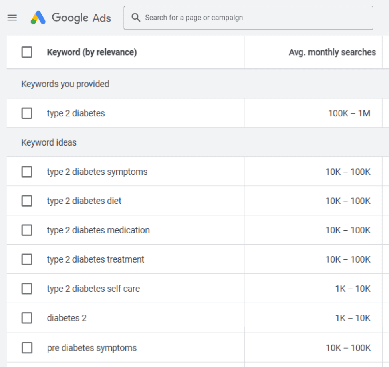The image size is (389, 367).
Task: Click the Google Ads logo
Action: [x=71, y=18]
